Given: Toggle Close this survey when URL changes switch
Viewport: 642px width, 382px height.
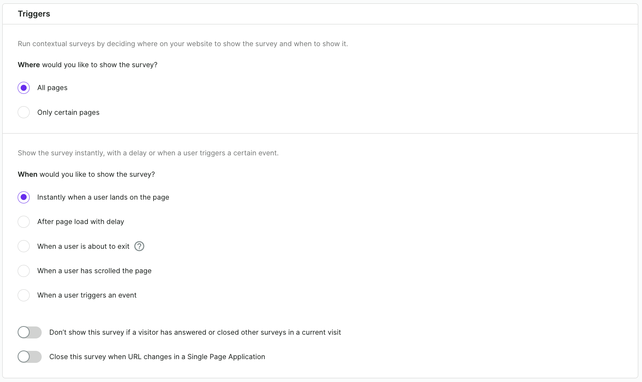Looking at the screenshot, I should coord(30,357).
